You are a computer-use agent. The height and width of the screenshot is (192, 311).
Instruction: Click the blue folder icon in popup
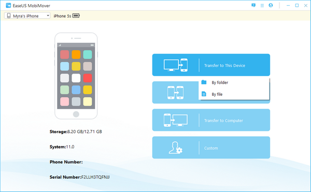(204, 82)
